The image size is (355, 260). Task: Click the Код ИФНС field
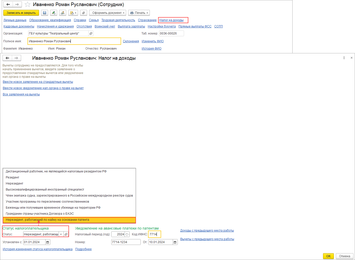coord(154,234)
